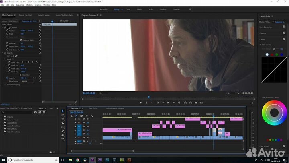Select the Track Select Forward tool
289x163 pixels.
tap(63, 115)
